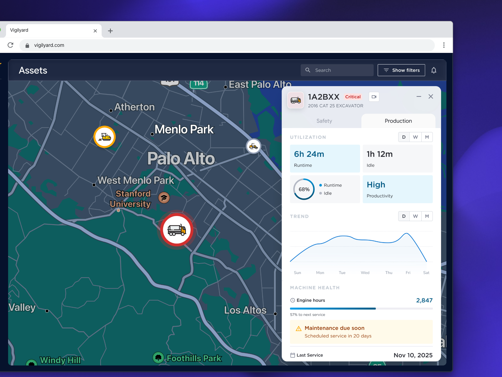Click the yellow bulldozer asset marker near Atherton
Screen dimensions: 502x377
pos(105,137)
